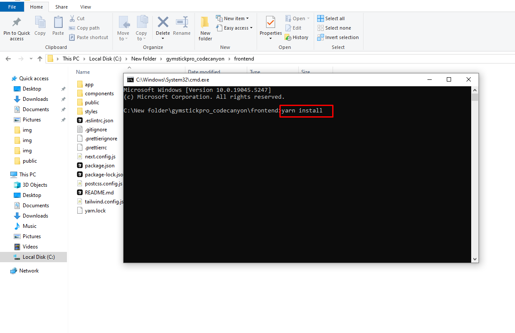Open the Open dropdown in ribbon
This screenshot has width=515, height=333.
click(x=297, y=18)
